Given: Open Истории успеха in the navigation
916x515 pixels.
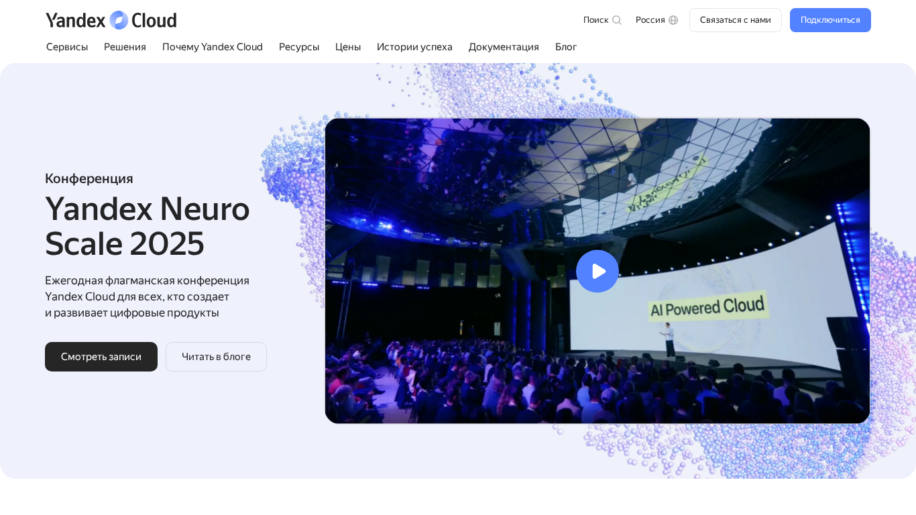Looking at the screenshot, I should coord(414,47).
